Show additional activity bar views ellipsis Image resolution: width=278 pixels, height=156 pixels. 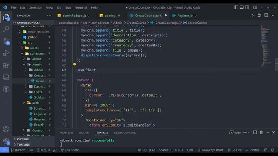6,101
